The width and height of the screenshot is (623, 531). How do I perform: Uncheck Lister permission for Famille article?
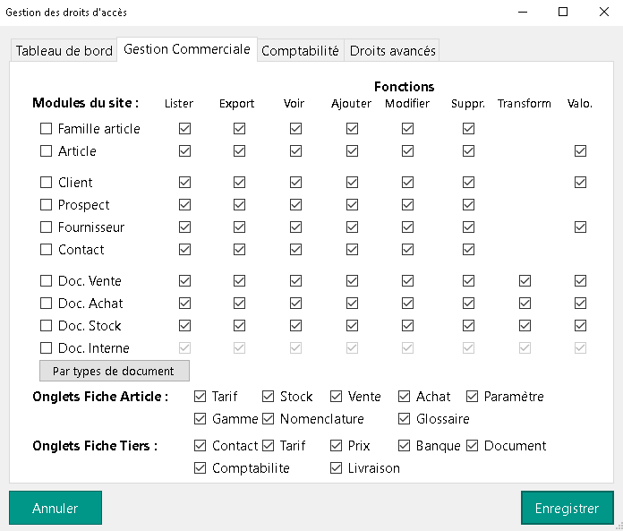click(x=185, y=129)
